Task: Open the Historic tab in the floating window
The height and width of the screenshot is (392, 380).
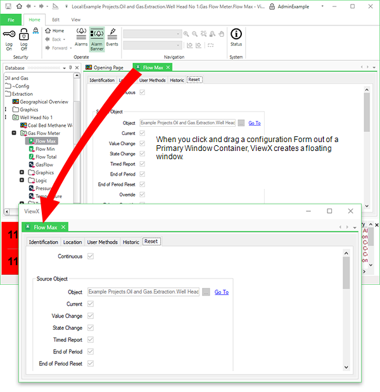Action: tap(131, 242)
